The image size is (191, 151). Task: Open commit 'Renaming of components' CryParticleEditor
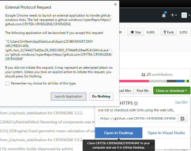click(x=47, y=122)
